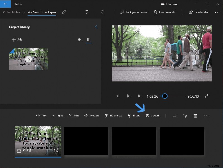Open the 3D effects panel
This screenshot has width=223, height=168.
pos(113,115)
